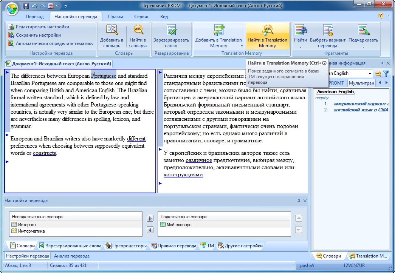Move dictionary to unconnected list with left arrow
The width and height of the screenshot is (395, 273).
tap(150, 230)
